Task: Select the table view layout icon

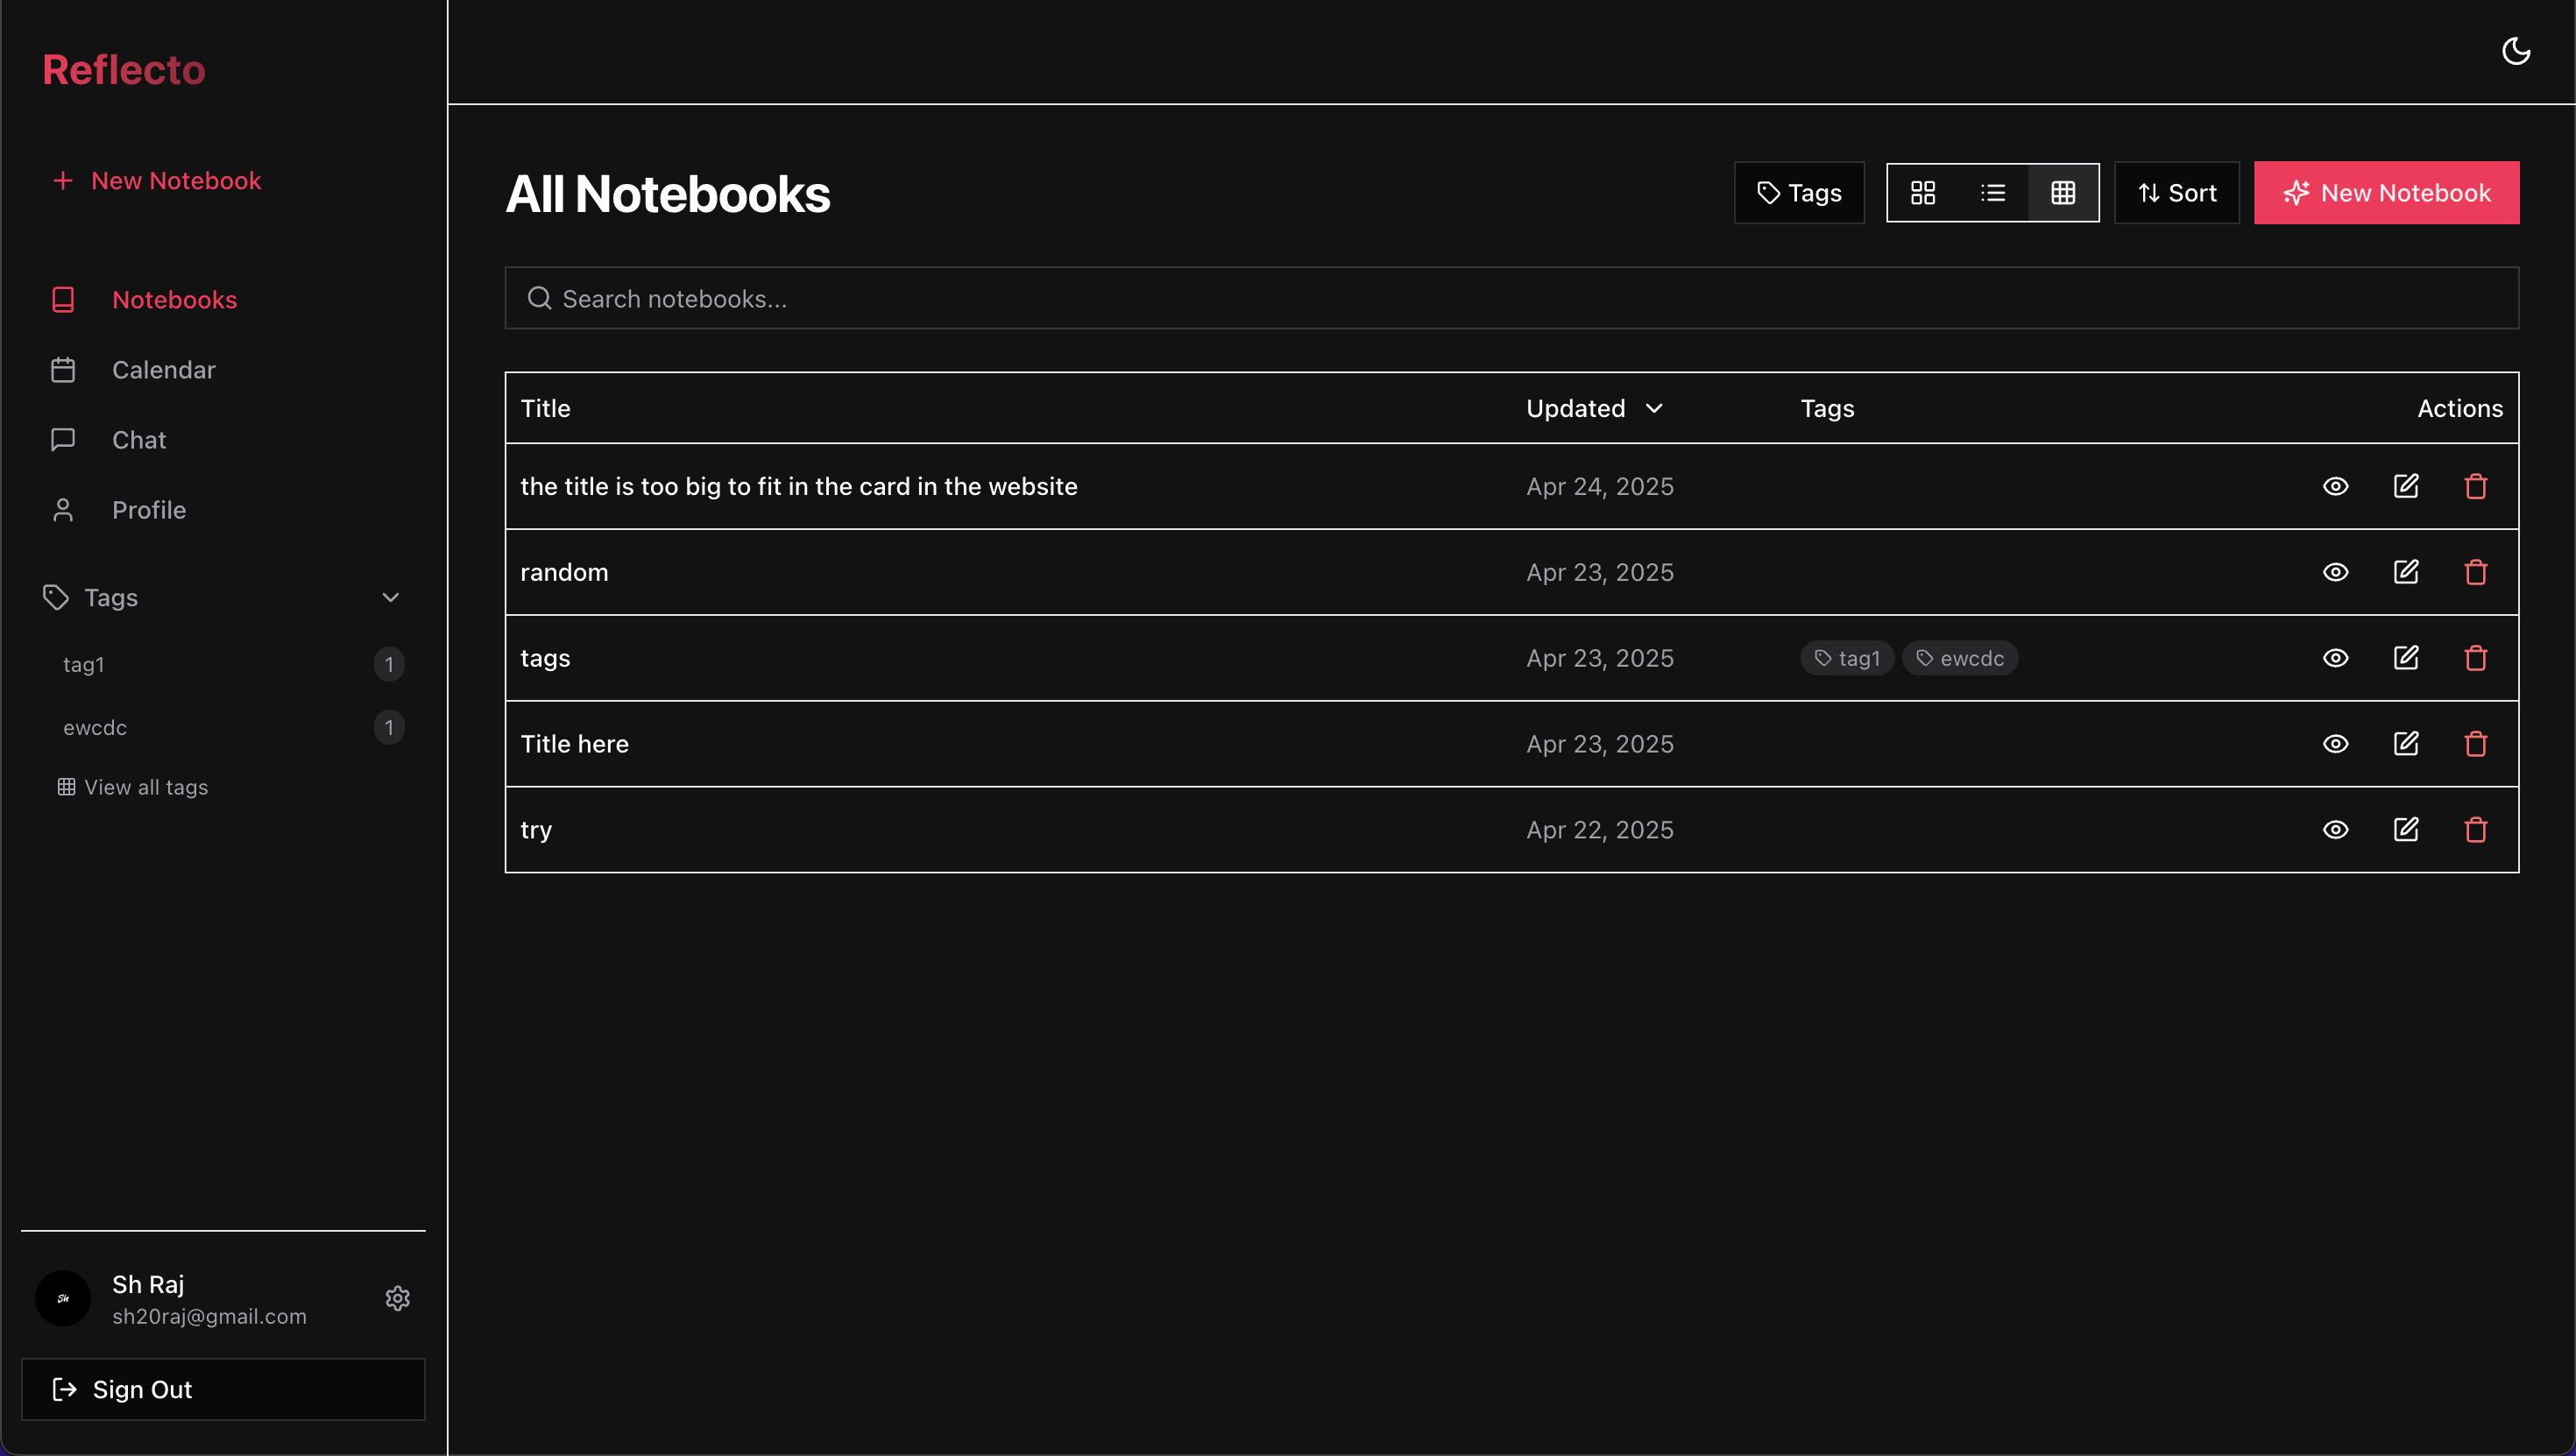Action: (x=2062, y=193)
